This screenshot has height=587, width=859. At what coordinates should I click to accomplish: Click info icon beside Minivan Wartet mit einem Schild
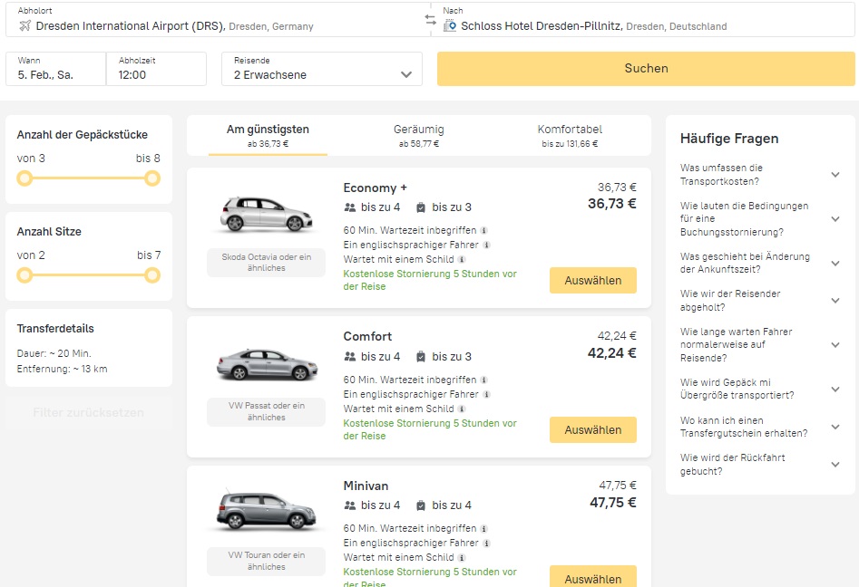click(x=462, y=558)
